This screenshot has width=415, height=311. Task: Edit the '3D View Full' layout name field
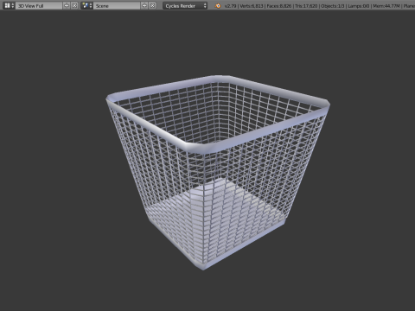(x=39, y=5)
